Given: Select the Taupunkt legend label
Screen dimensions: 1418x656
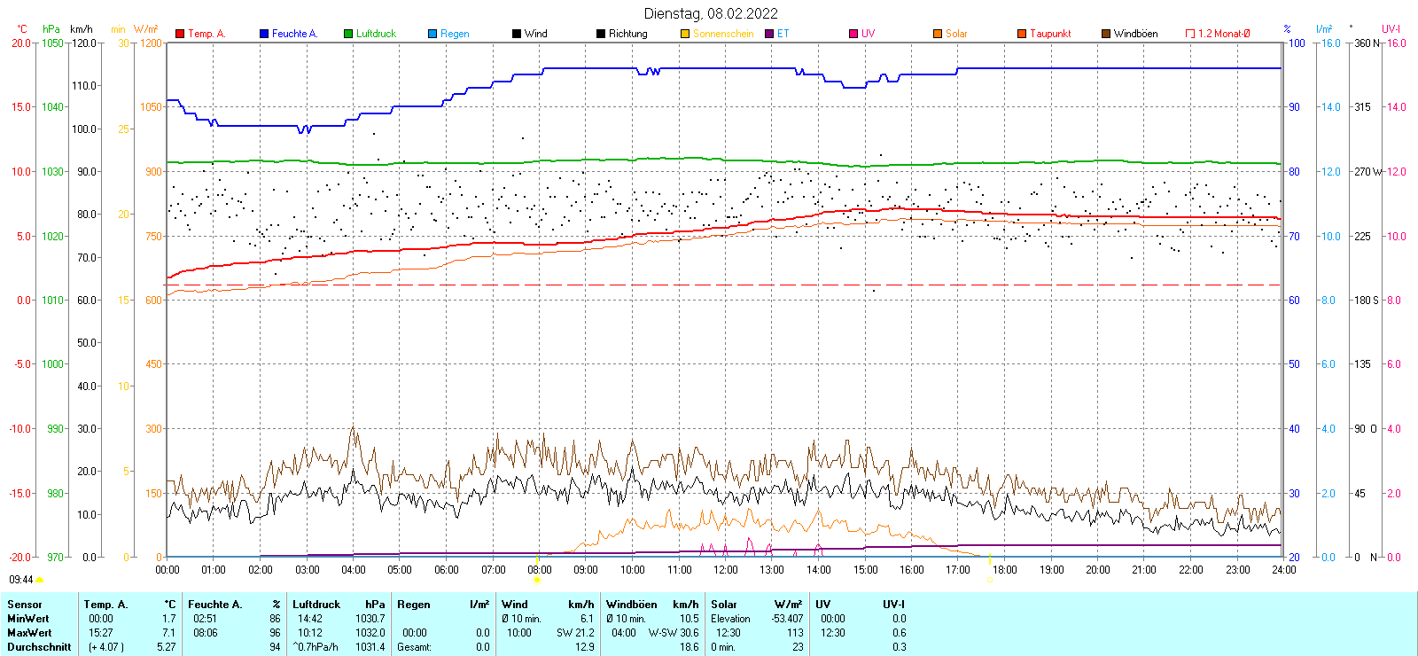Looking at the screenshot, I should pyautogui.click(x=1050, y=34).
